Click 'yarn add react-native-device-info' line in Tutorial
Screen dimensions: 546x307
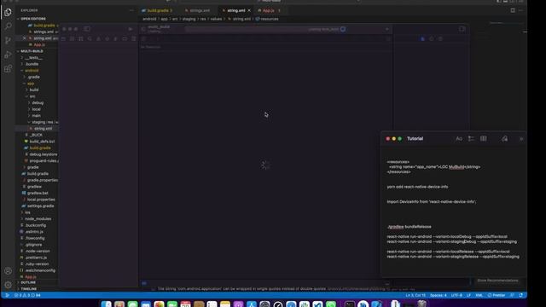point(417,187)
